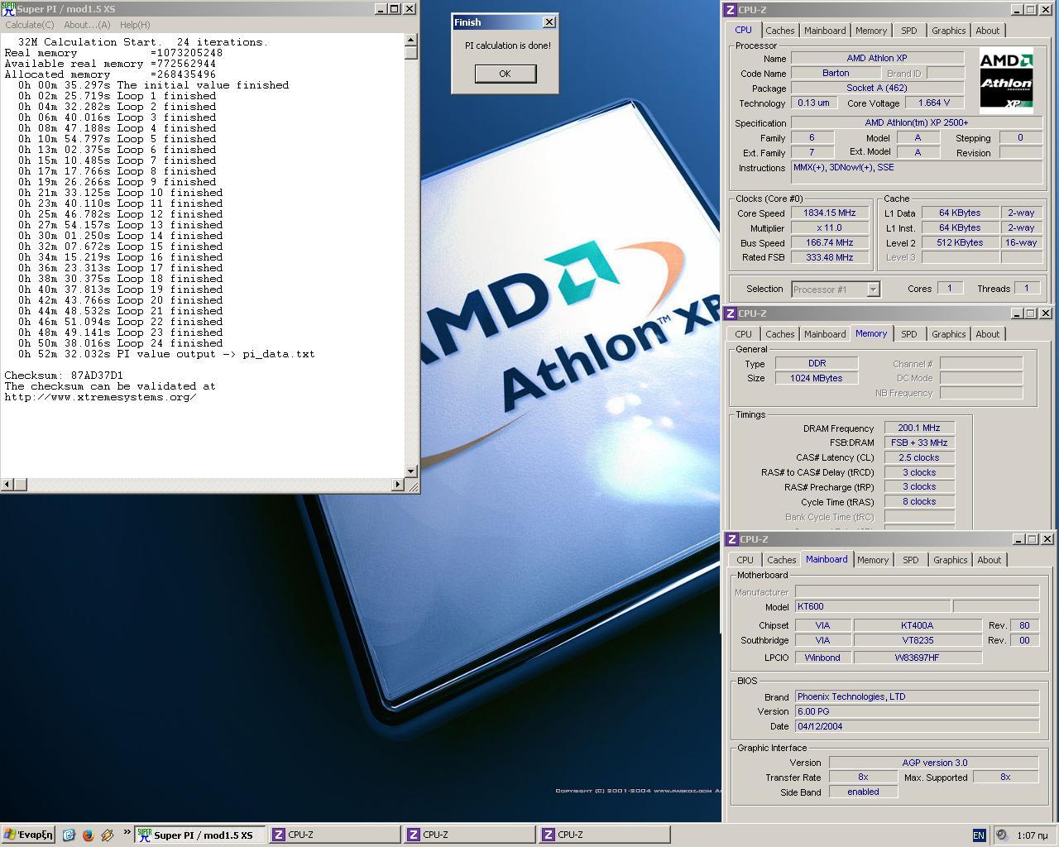Click the Chipset KT400A field

pyautogui.click(x=917, y=625)
